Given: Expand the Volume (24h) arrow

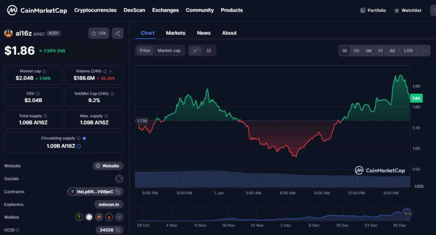Looking at the screenshot, I should (x=110, y=72).
